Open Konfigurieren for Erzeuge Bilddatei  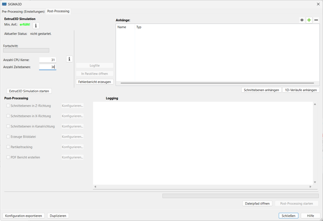coord(72,137)
